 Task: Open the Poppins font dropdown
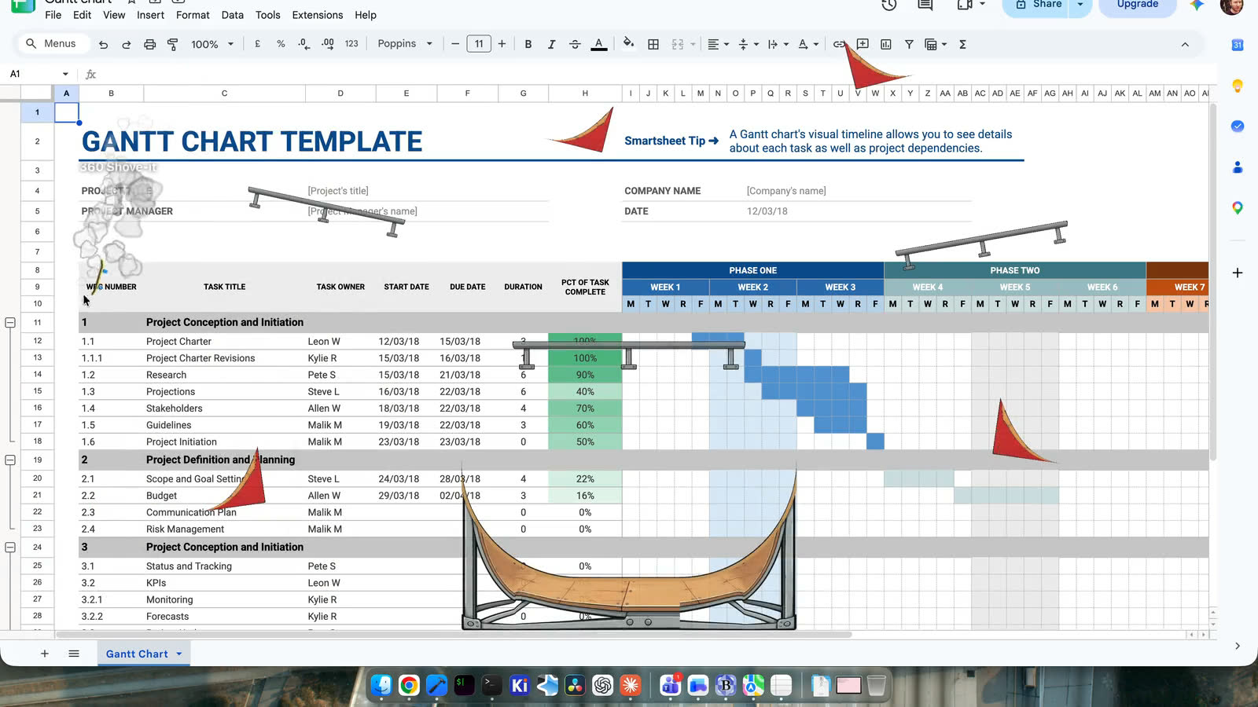pos(405,44)
